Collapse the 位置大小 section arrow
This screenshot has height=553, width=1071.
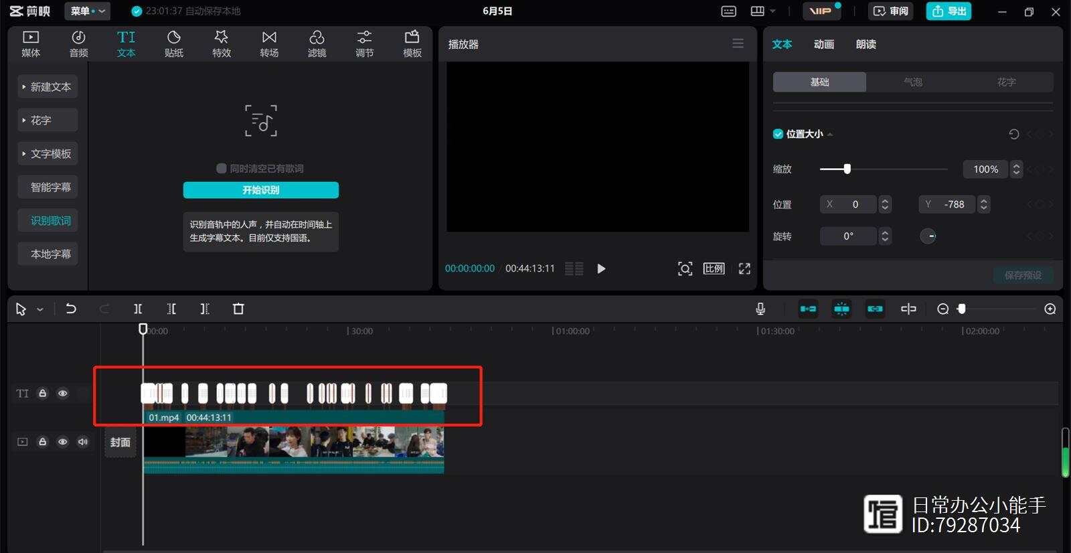coord(830,135)
